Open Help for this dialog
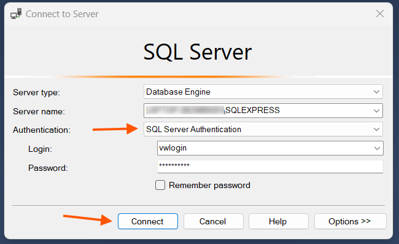Image resolution: width=399 pixels, height=244 pixels. point(279,221)
